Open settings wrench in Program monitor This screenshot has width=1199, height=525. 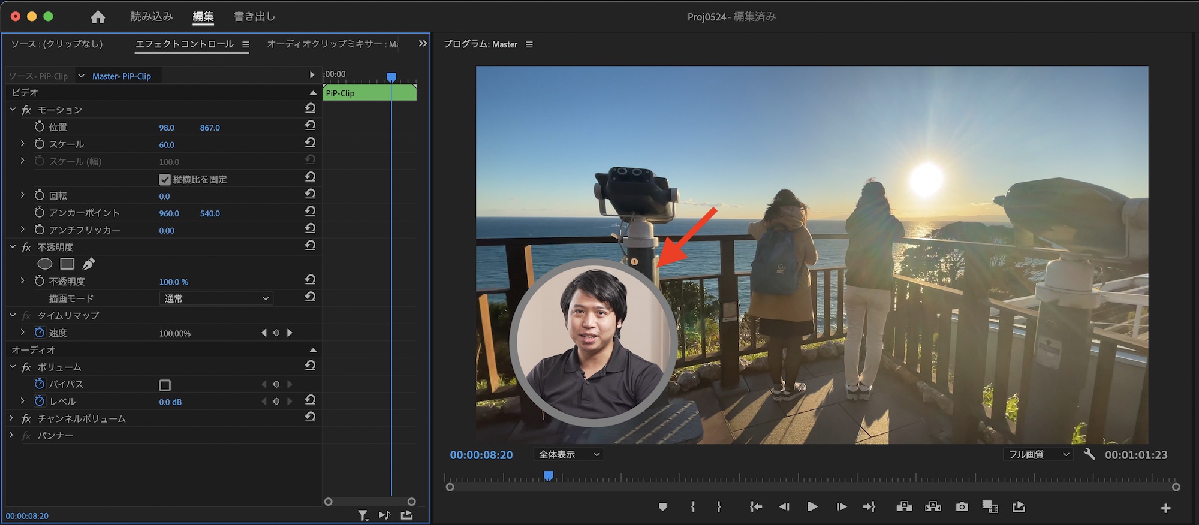[1089, 454]
